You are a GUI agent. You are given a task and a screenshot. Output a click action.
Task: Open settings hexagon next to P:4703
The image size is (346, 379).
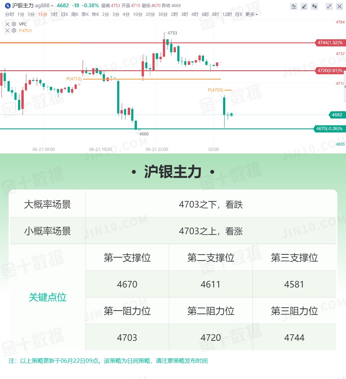(x=14, y=31)
